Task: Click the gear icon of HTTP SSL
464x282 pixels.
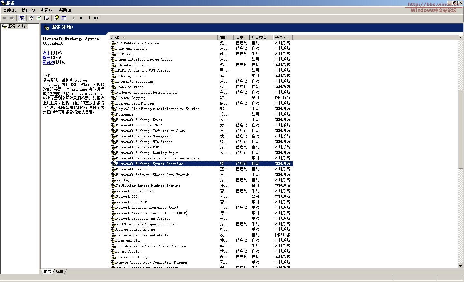Action: tap(113, 54)
